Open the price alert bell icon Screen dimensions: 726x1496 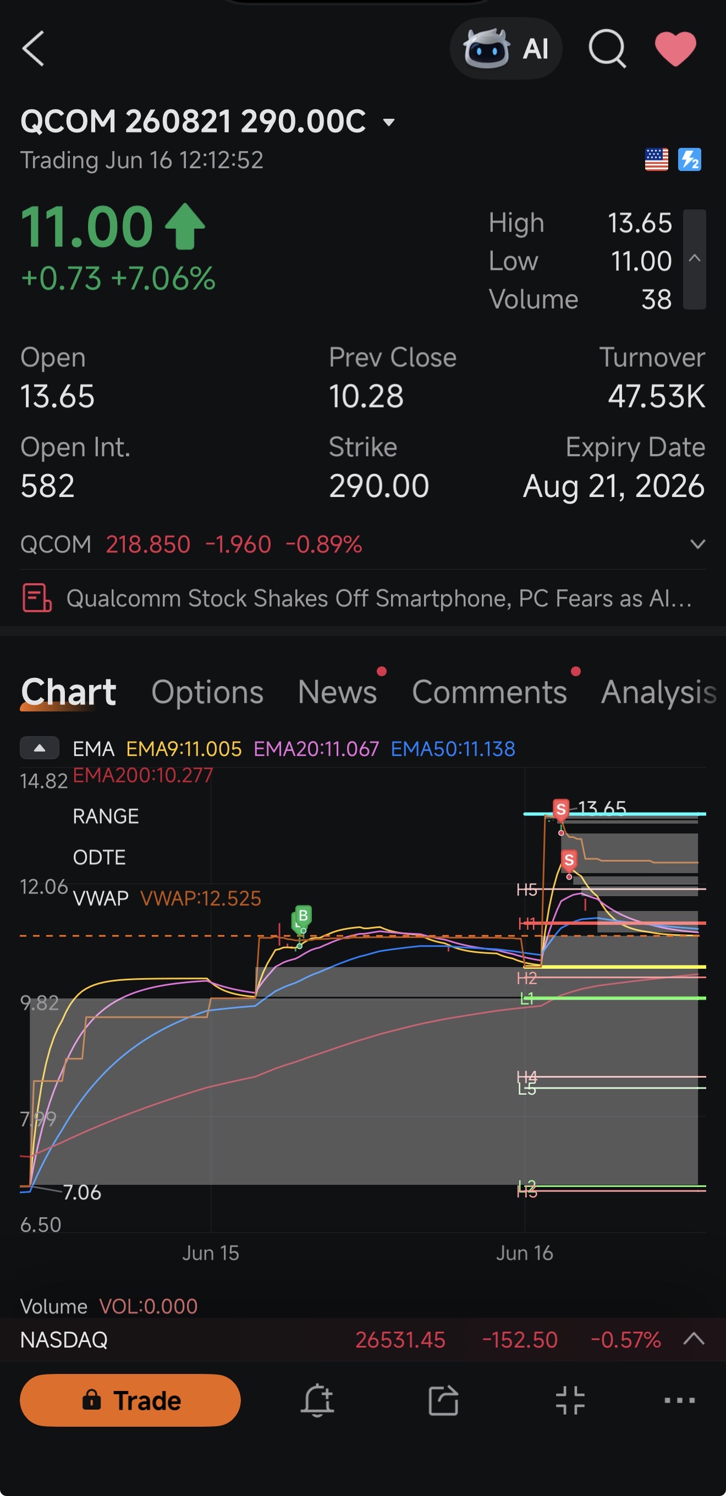[317, 1400]
